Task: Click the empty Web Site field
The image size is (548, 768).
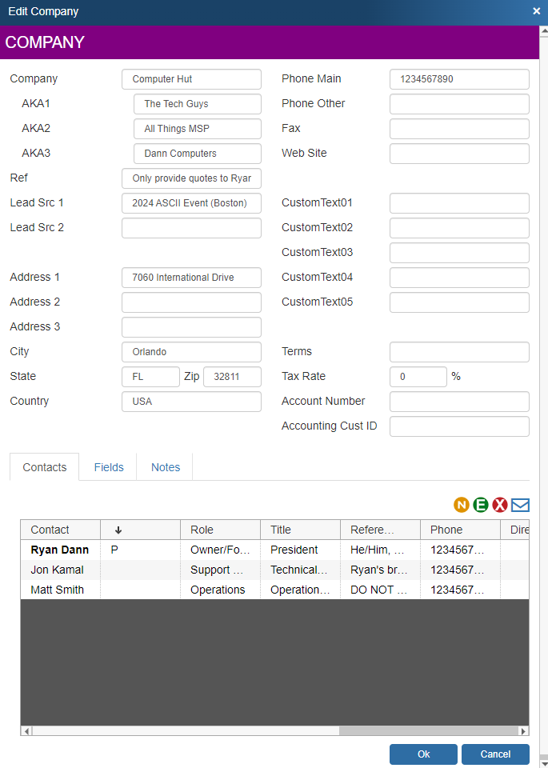Action: (x=458, y=153)
